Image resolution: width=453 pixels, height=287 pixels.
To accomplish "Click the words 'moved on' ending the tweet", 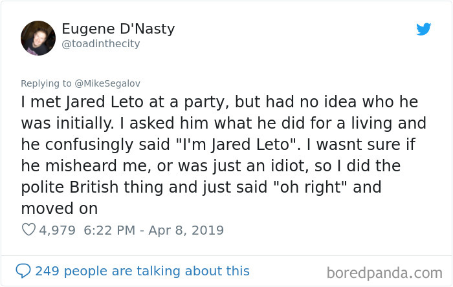I will (59, 208).
